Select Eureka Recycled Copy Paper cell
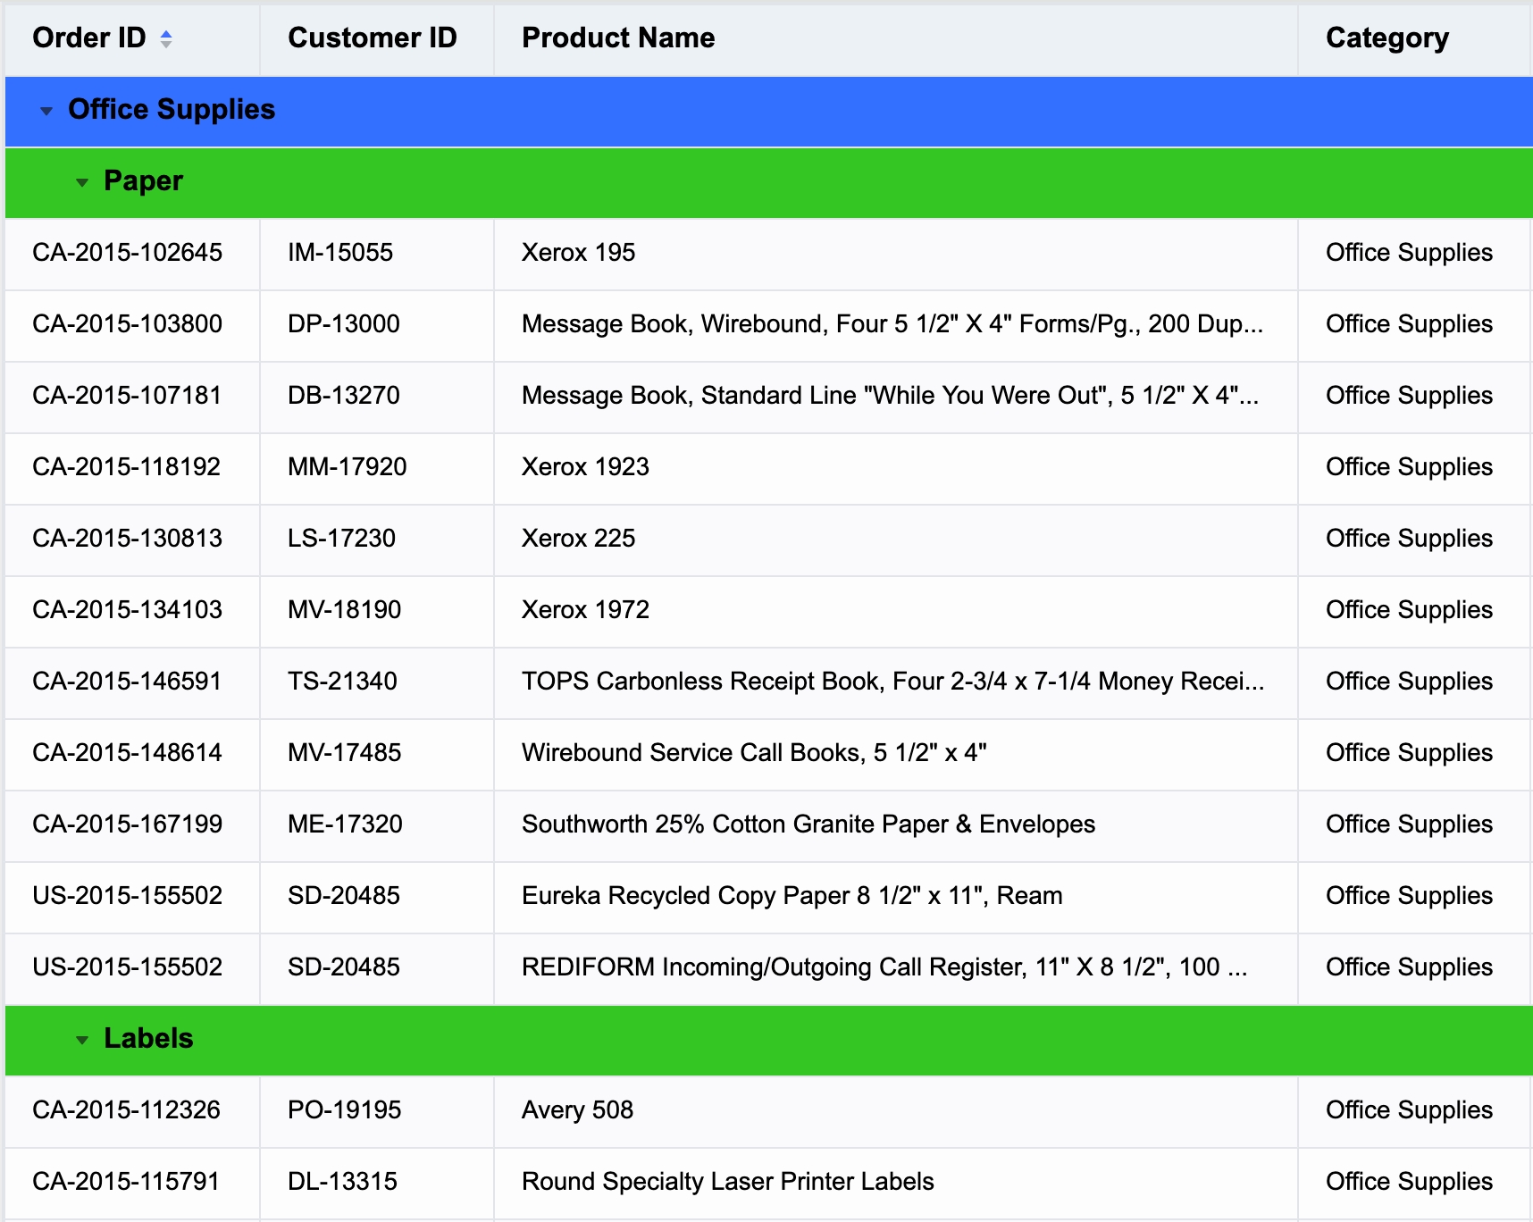Screen dimensions: 1533x1222 click(x=896, y=897)
